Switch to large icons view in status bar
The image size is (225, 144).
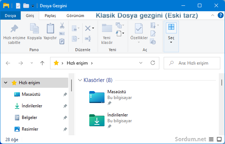(x=219, y=139)
